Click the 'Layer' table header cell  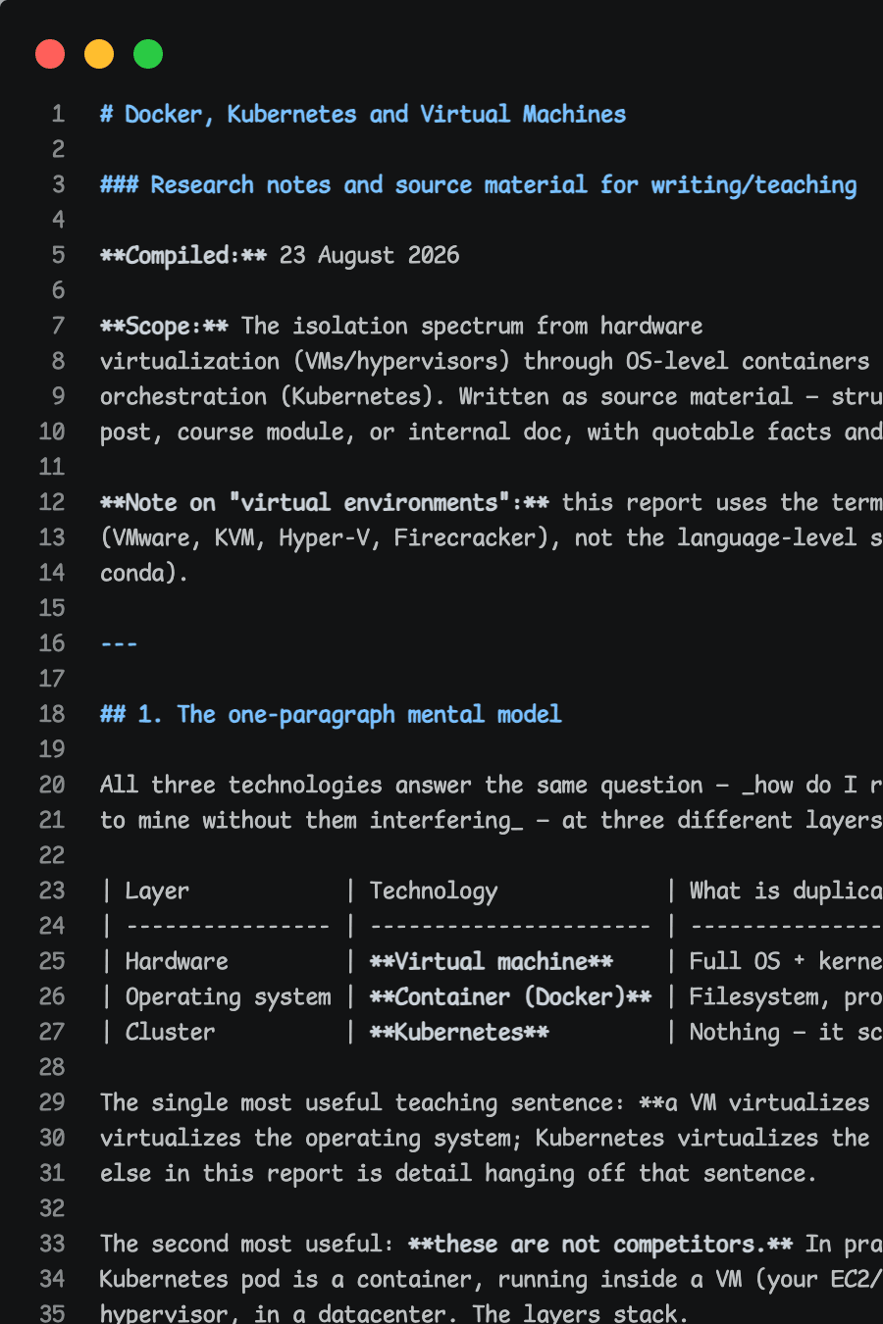click(x=157, y=891)
